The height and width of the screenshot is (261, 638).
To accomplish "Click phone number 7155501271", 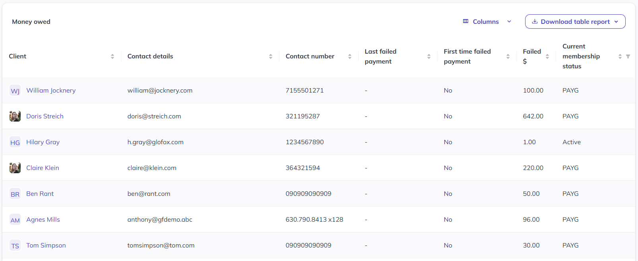I will click(304, 91).
